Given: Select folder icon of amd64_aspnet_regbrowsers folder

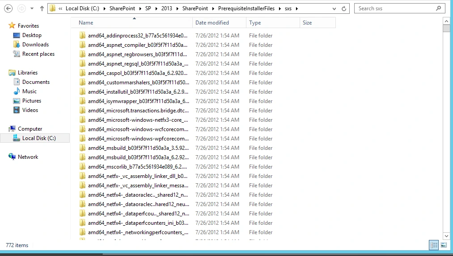Looking at the screenshot, I should (x=82, y=54).
